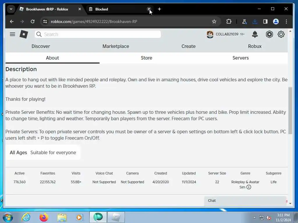Show genre info circle icon
Viewport: 298px width, 223px height.
(x=249, y=187)
